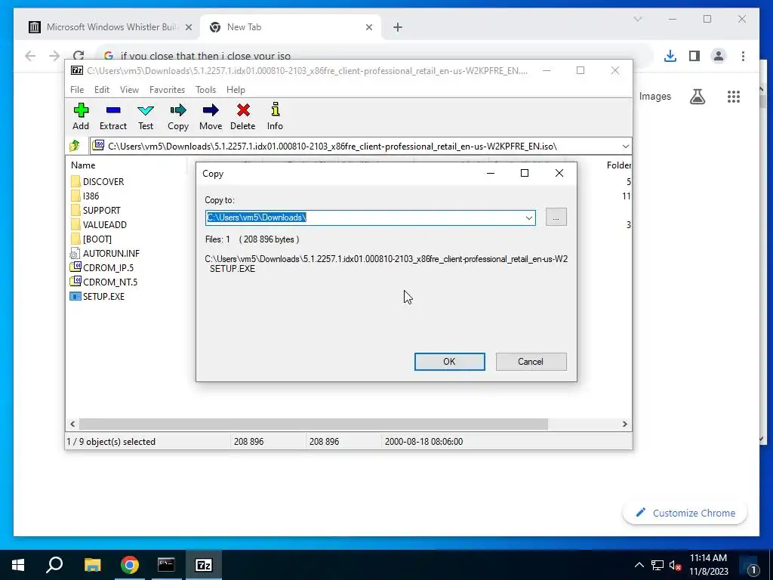This screenshot has height=580, width=773.
Task: Click the Customize Chrome button
Action: tap(685, 513)
